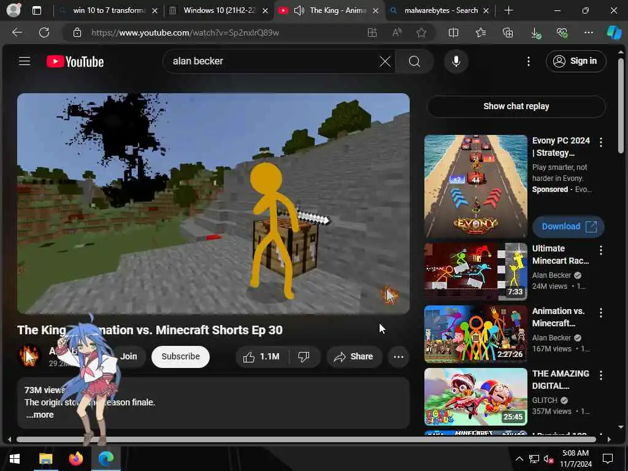Open options for Evony PC 2024 ad
This screenshot has width=628, height=471.
600,142
